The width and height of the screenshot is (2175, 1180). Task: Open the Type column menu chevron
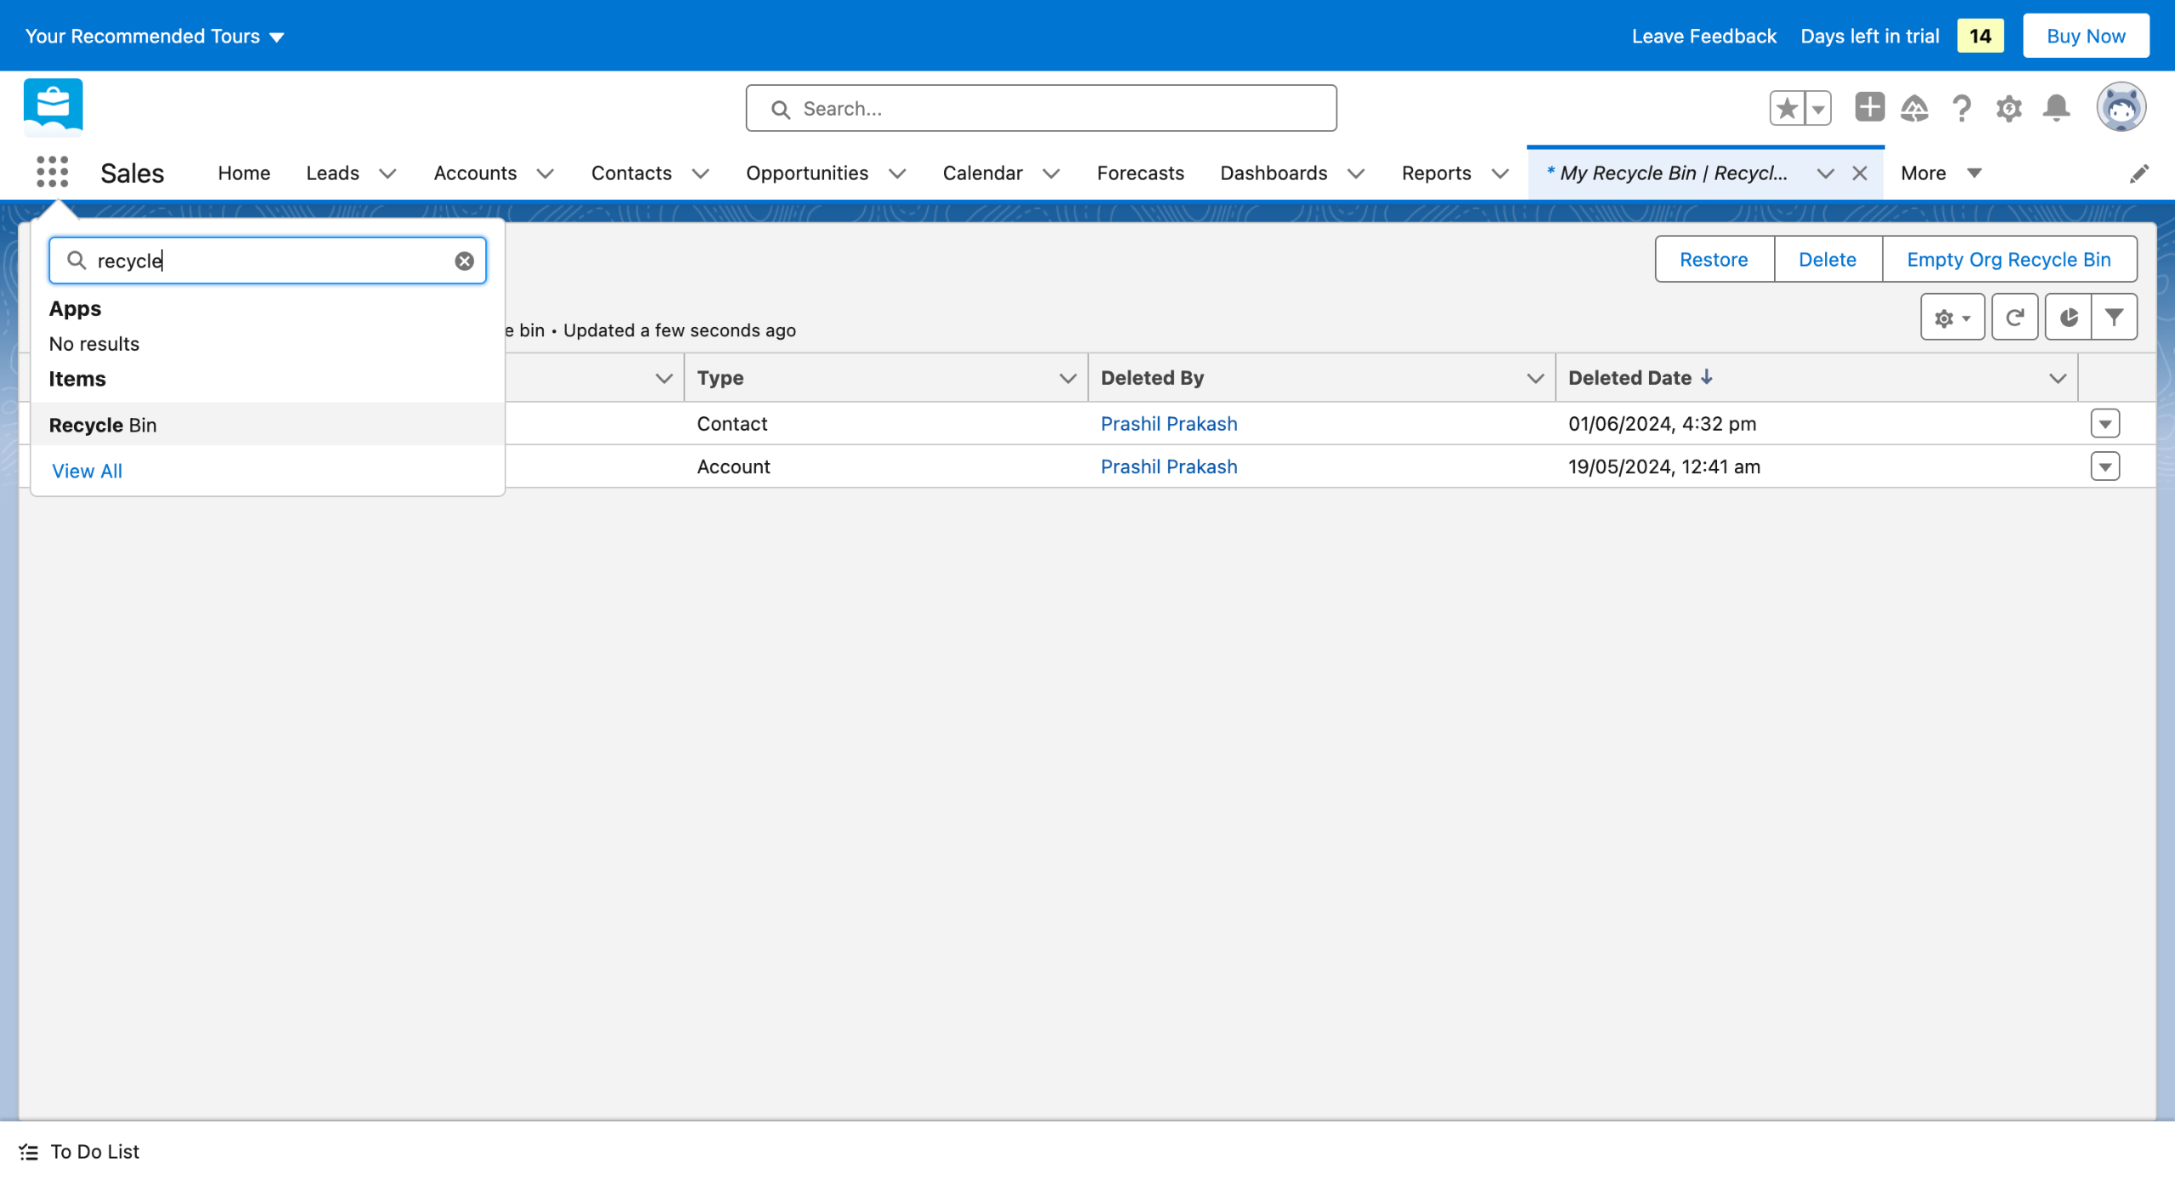coord(1068,378)
